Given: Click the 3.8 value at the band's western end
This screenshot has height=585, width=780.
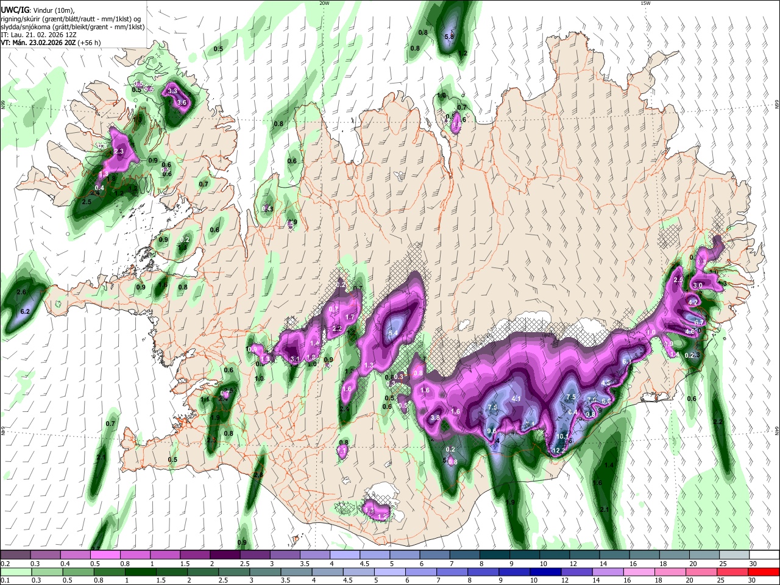Looking at the screenshot, I should click(435, 418).
